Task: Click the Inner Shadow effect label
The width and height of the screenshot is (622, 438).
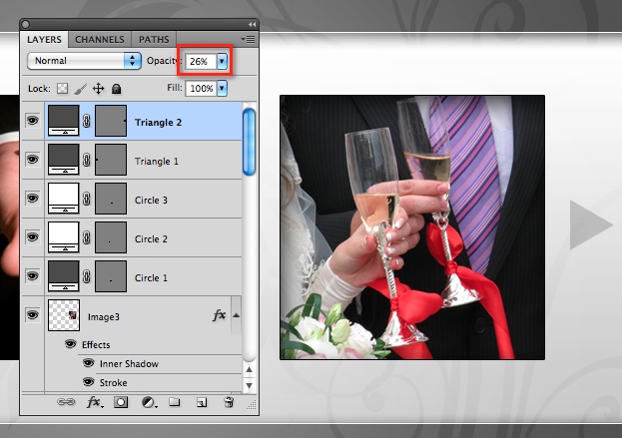Action: [129, 364]
